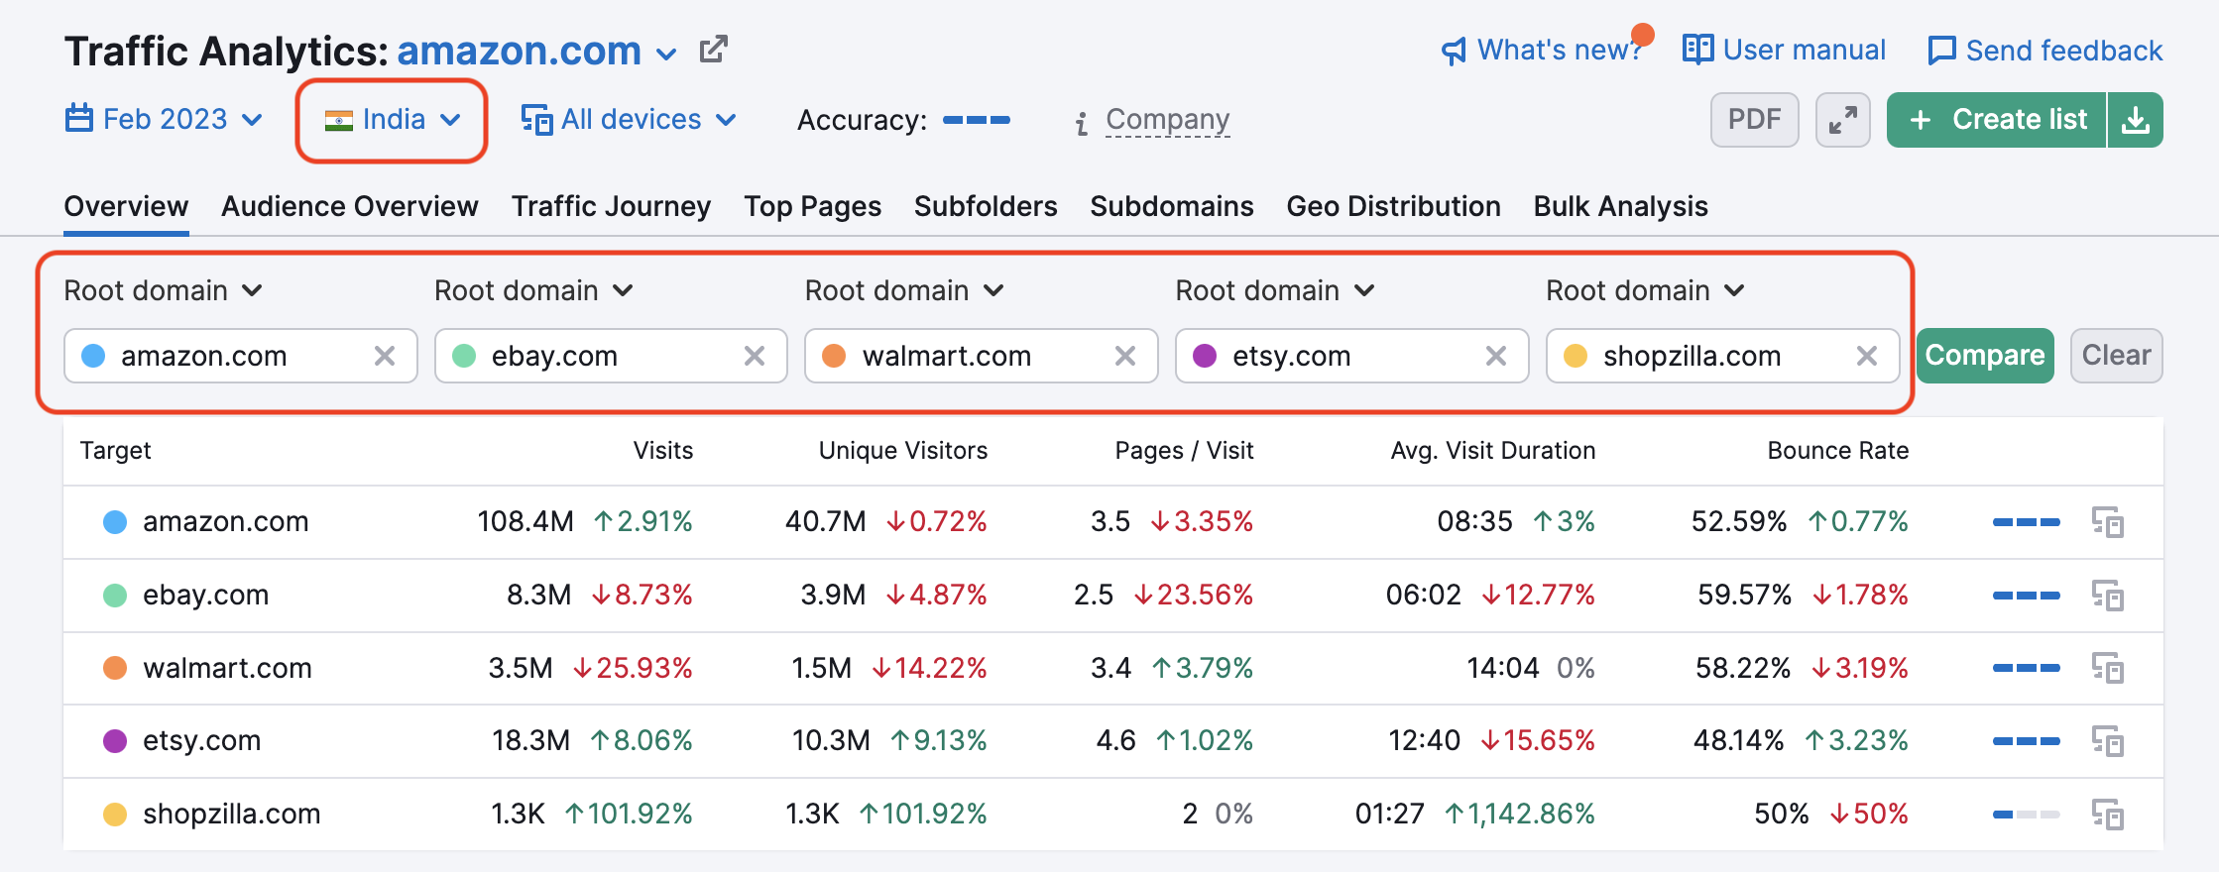The image size is (2219, 872).
Task: Click the green Compare button
Action: pos(1985,356)
